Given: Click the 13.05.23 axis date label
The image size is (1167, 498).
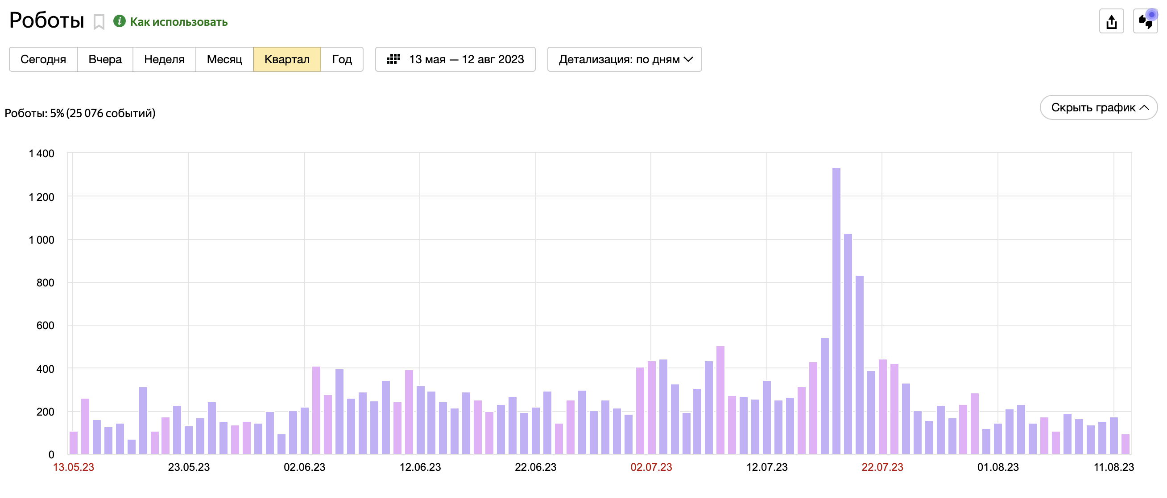Looking at the screenshot, I should click(x=74, y=467).
